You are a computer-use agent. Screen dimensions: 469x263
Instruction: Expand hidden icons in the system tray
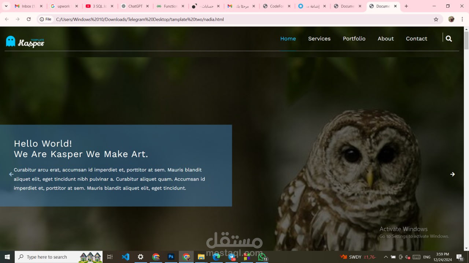pyautogui.click(x=386, y=257)
